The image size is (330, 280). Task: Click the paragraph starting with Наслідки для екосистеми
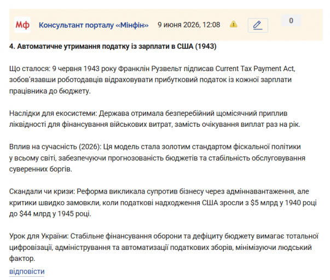[x=155, y=119]
